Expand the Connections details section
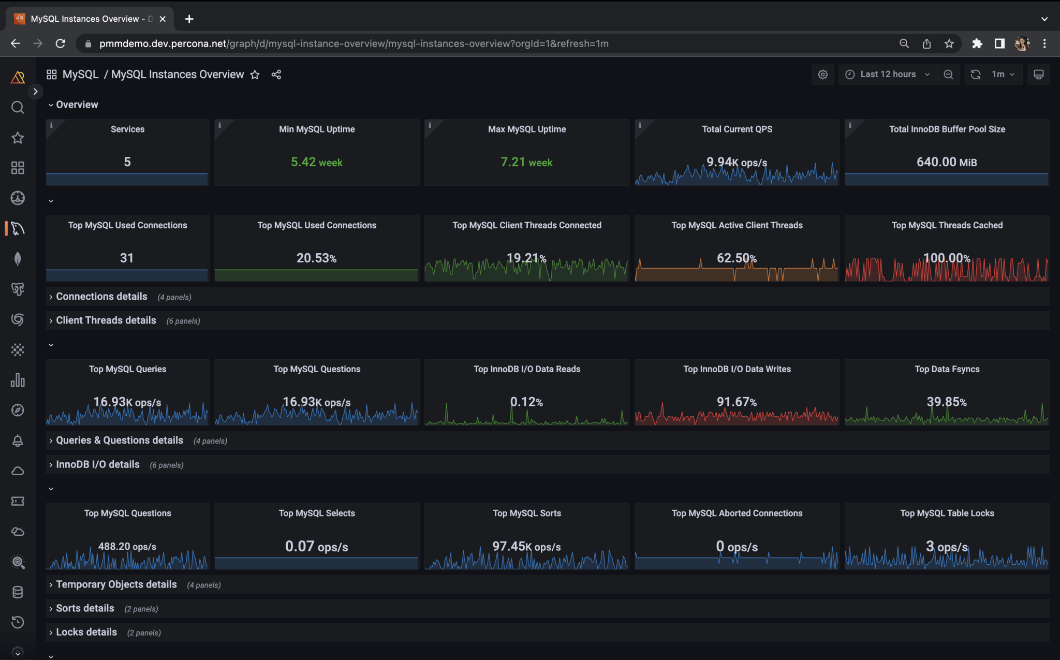 point(101,296)
